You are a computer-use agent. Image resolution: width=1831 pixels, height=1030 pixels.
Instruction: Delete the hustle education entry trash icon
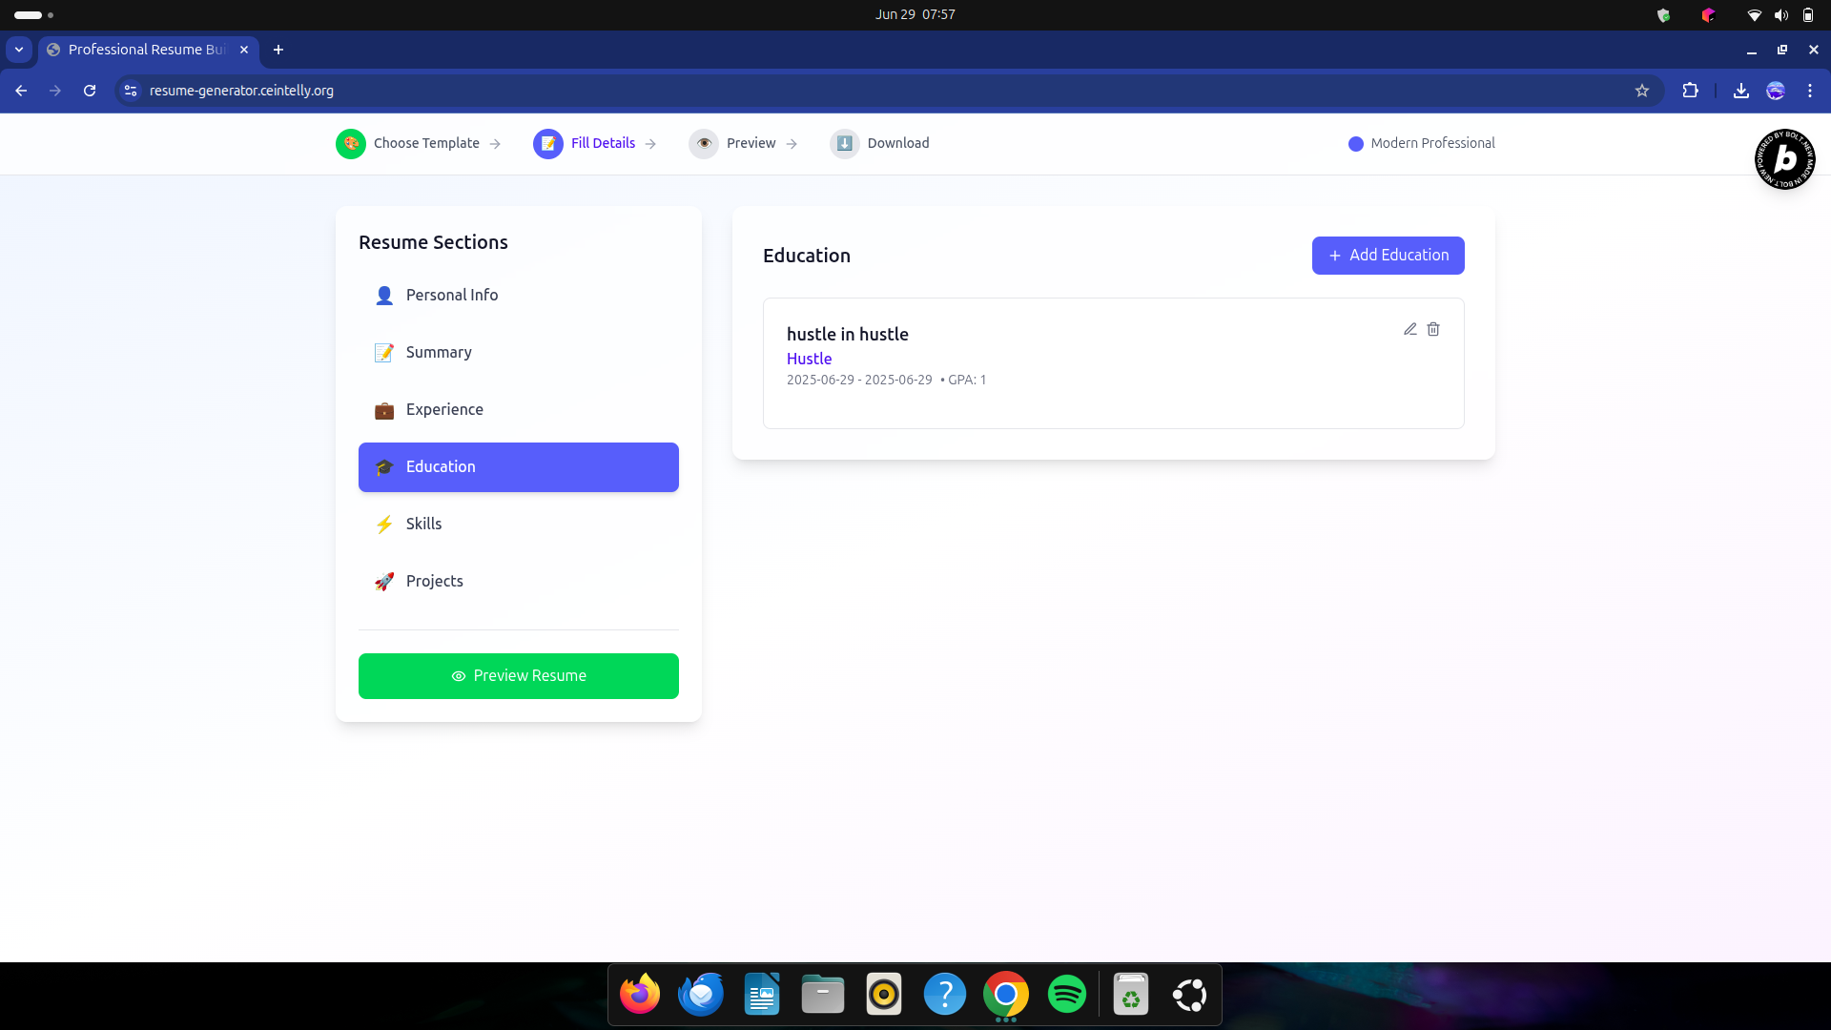tap(1433, 329)
